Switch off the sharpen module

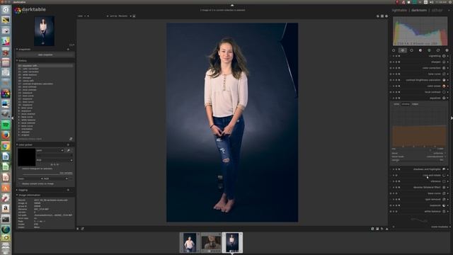point(391,62)
